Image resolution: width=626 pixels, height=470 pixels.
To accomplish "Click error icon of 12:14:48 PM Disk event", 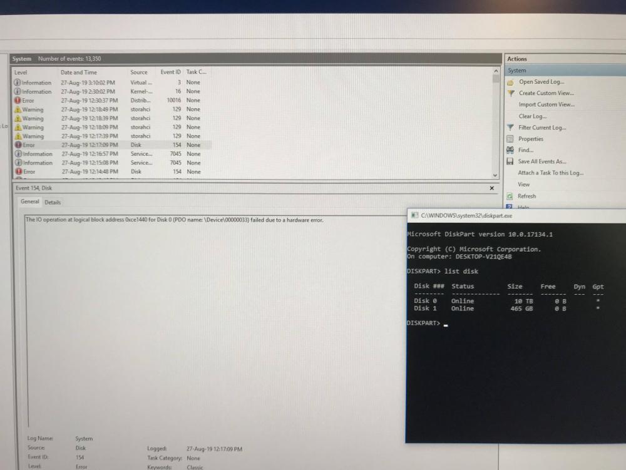I will (19, 171).
